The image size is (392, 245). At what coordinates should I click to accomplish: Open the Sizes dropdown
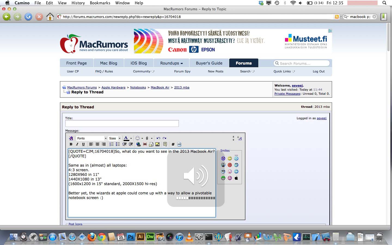tap(115, 138)
